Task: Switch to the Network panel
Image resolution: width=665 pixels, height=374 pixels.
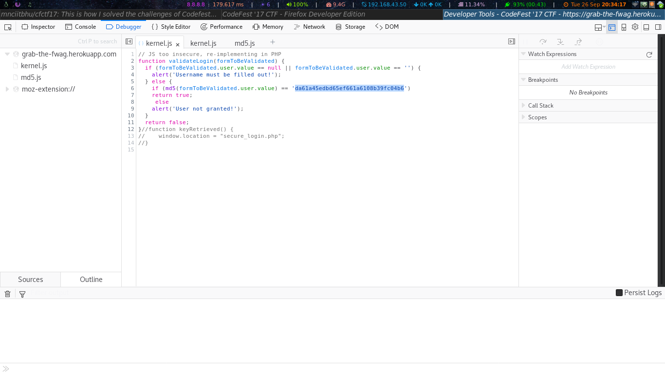Action: [309, 27]
